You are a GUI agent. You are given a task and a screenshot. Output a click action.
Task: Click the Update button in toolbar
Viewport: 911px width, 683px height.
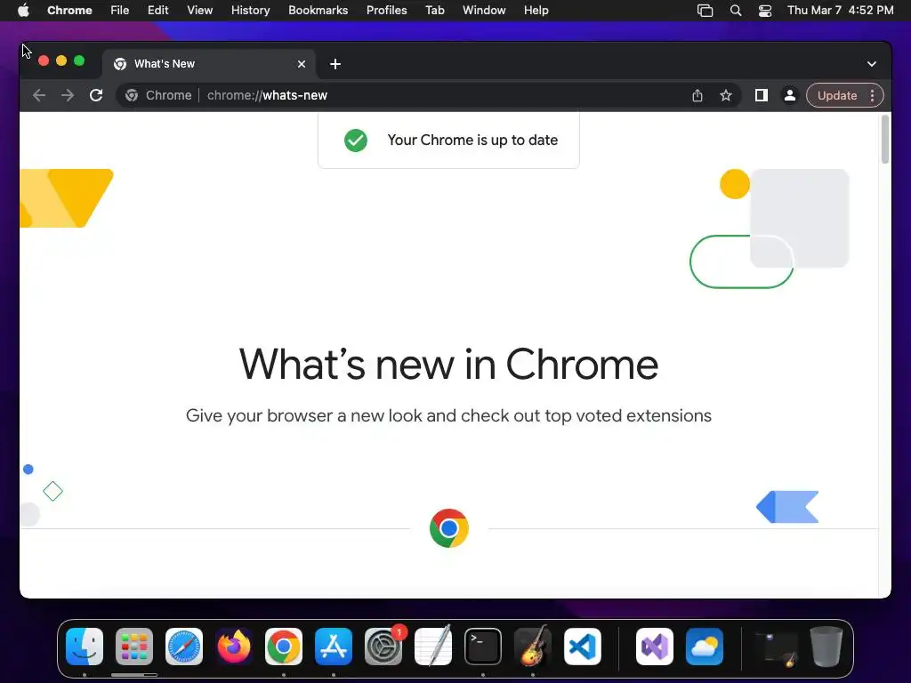click(836, 95)
